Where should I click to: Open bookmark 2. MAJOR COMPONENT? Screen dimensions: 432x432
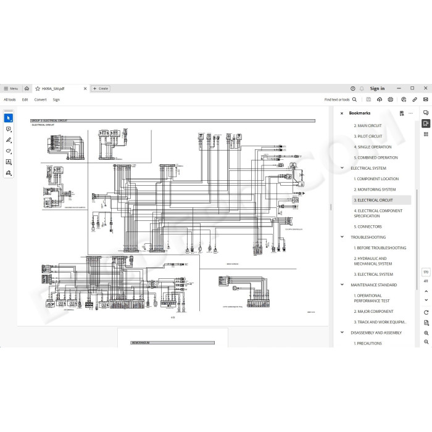373,312
